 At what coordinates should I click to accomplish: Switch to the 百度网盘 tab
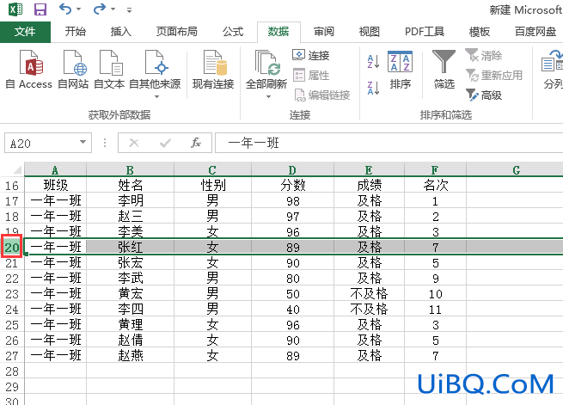(x=535, y=32)
